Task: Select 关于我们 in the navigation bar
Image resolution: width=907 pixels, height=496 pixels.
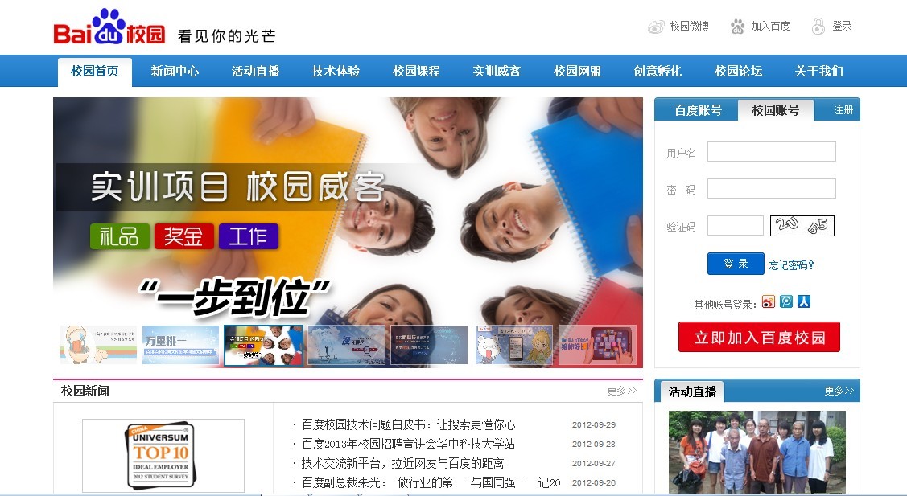Action: point(818,71)
